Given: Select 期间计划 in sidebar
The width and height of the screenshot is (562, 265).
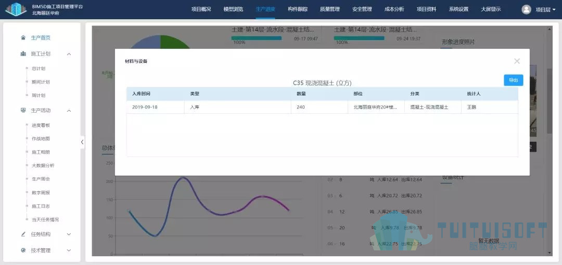Looking at the screenshot, I should coord(41,82).
